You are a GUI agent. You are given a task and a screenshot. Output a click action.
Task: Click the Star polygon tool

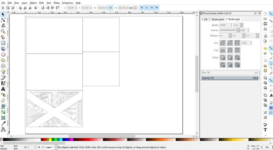point(3,60)
